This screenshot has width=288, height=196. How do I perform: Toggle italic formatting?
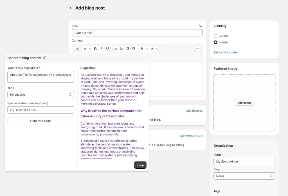pos(101,49)
